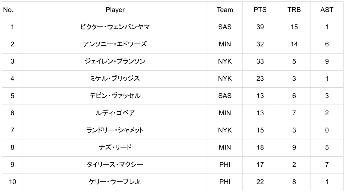345x194 pixels.
Task: Click the row number 10 cell
Action: (x=12, y=182)
